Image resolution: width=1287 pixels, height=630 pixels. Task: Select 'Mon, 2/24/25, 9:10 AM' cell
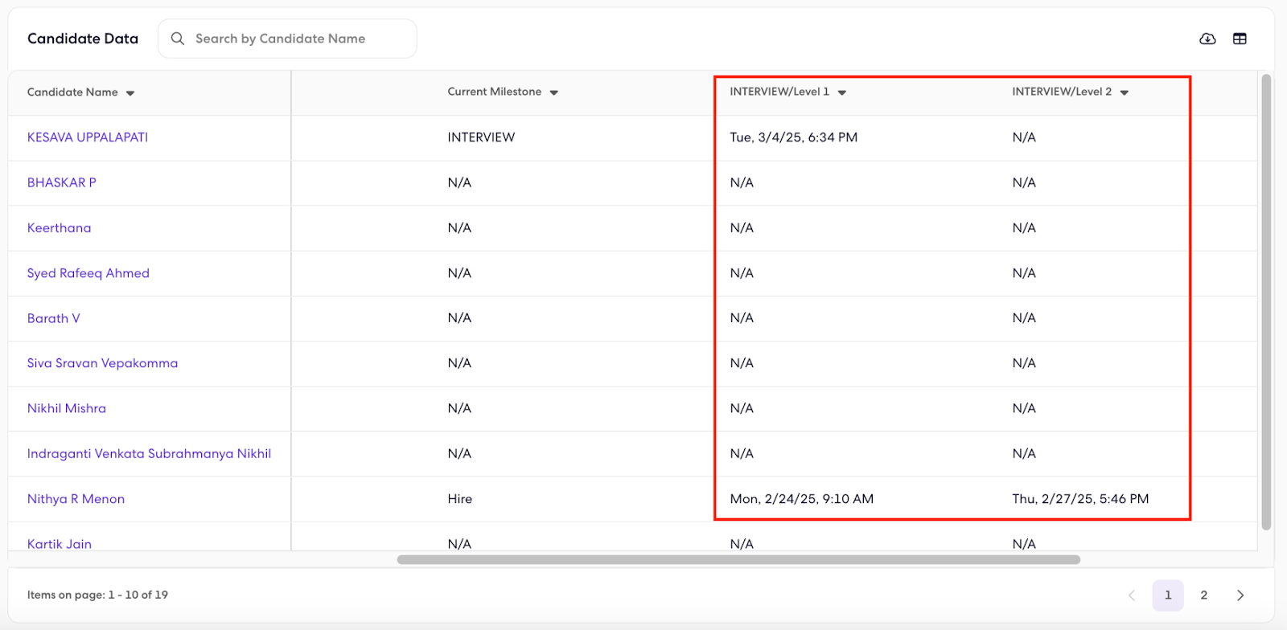(x=802, y=499)
